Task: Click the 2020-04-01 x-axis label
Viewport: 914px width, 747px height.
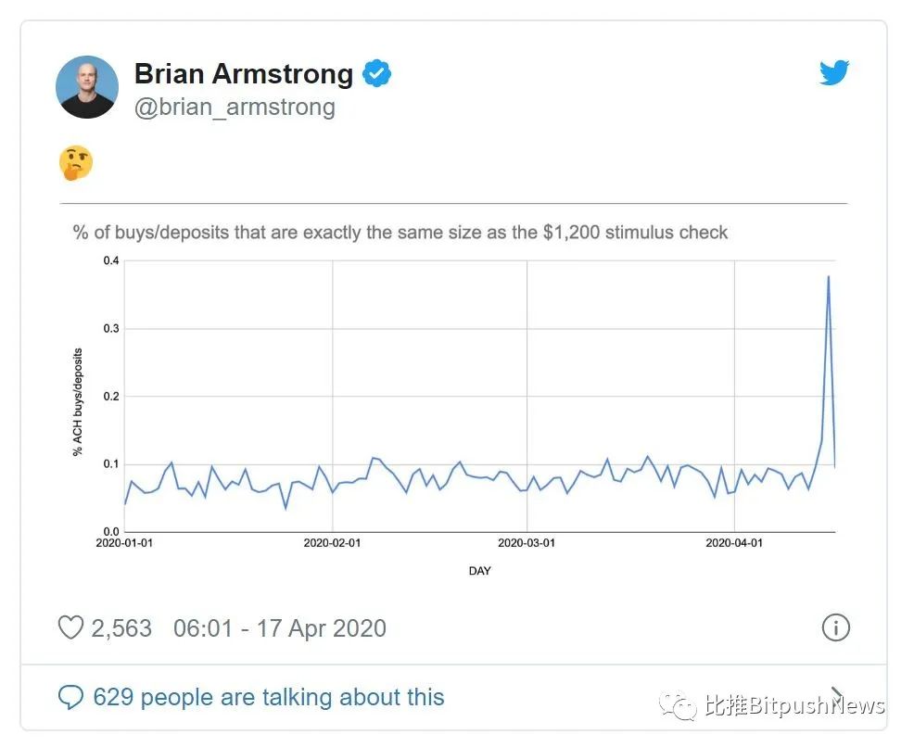Action: 734,543
